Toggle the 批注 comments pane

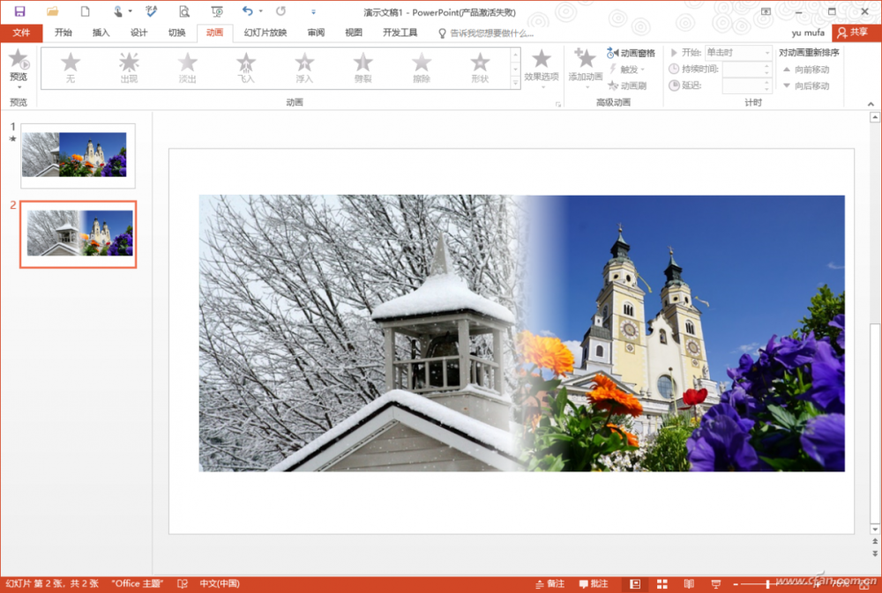[x=594, y=584]
